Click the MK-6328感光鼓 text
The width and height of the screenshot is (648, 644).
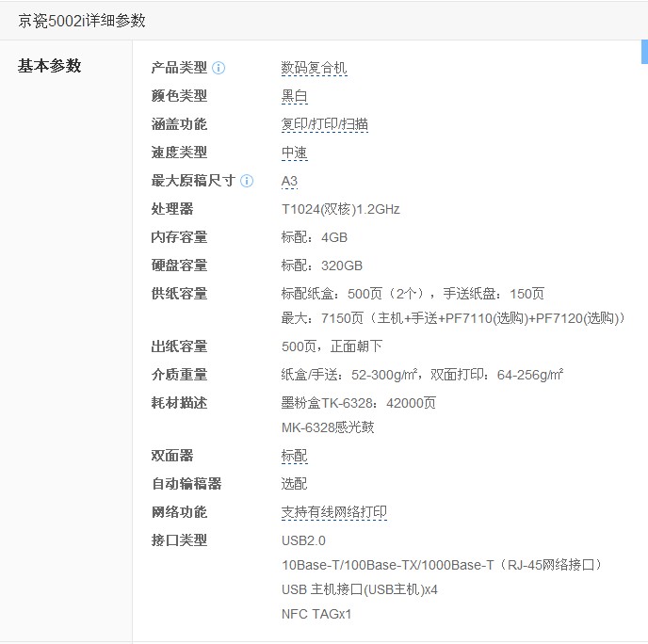[x=327, y=427]
